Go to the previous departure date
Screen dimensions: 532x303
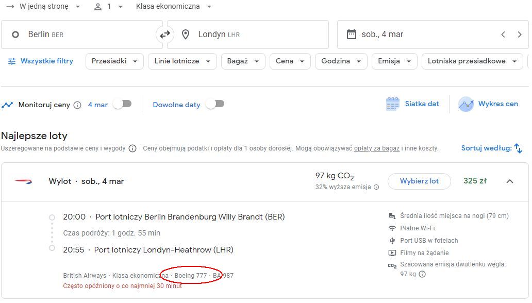pyautogui.click(x=503, y=35)
